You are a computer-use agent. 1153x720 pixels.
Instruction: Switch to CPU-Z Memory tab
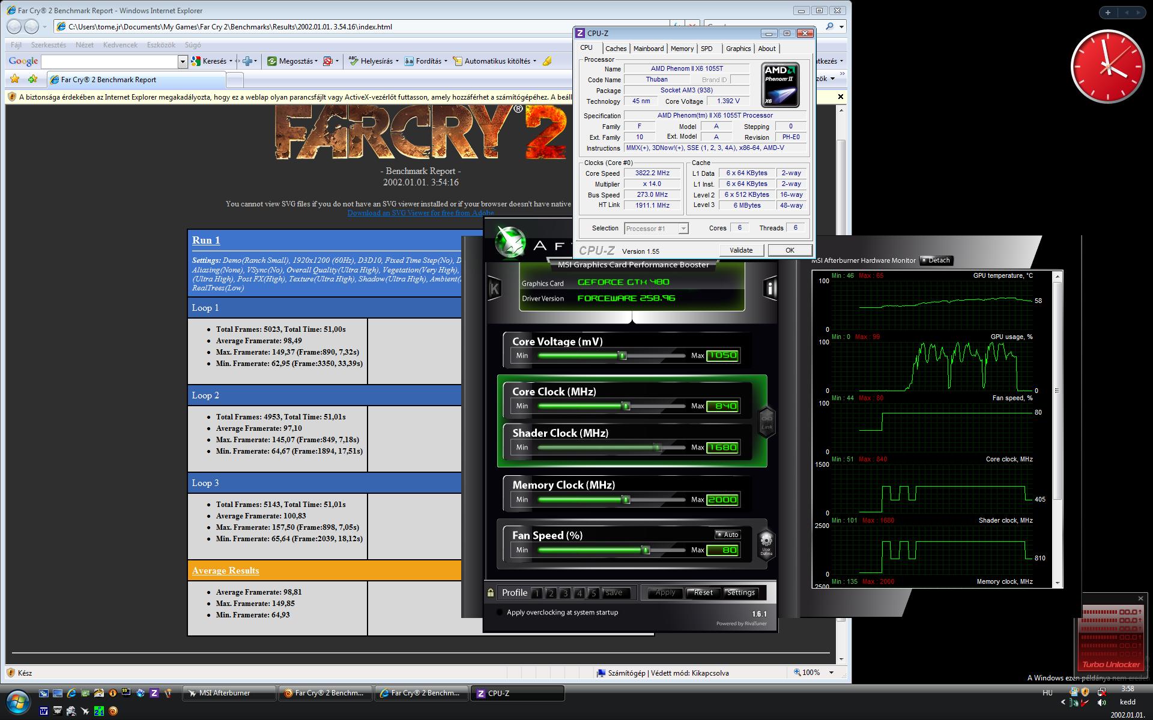[x=682, y=49]
